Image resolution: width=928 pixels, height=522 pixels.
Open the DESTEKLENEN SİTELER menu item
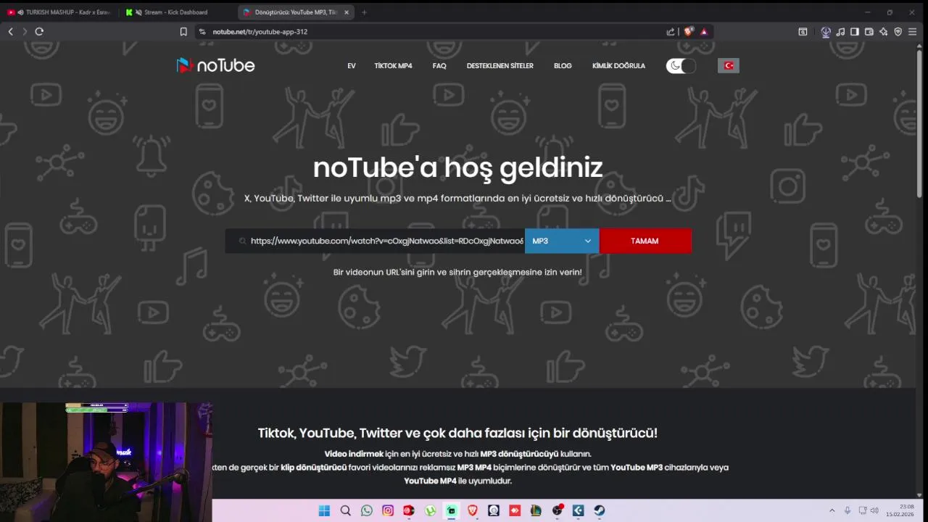pyautogui.click(x=500, y=66)
